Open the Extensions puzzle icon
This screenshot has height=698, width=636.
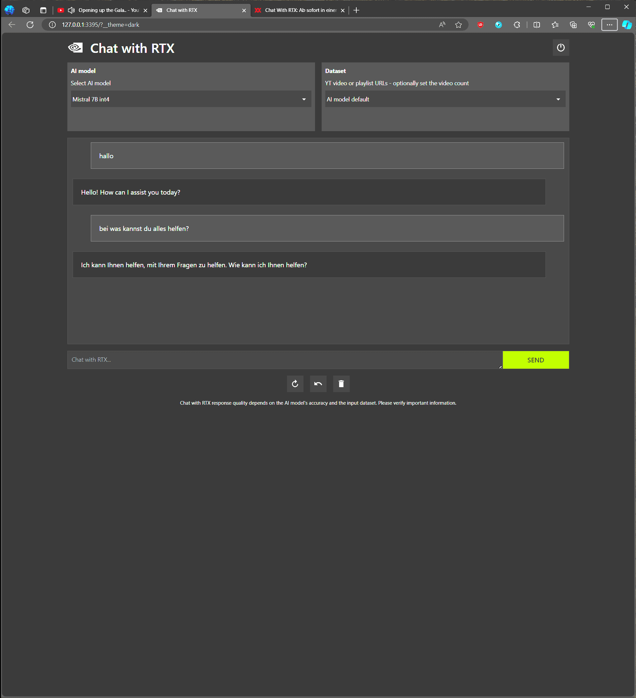516,24
